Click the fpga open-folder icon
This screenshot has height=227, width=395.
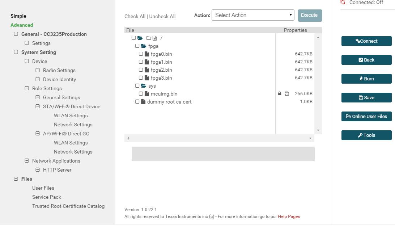click(x=144, y=46)
